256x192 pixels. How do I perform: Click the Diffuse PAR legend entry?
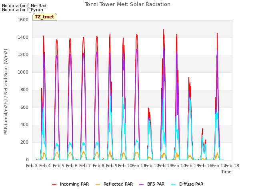pyautogui.click(x=187, y=184)
